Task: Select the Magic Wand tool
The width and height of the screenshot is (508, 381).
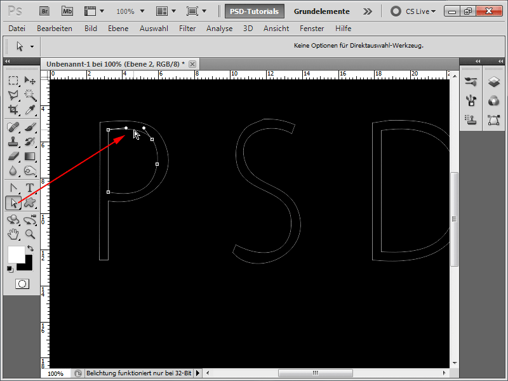Action: coord(30,95)
